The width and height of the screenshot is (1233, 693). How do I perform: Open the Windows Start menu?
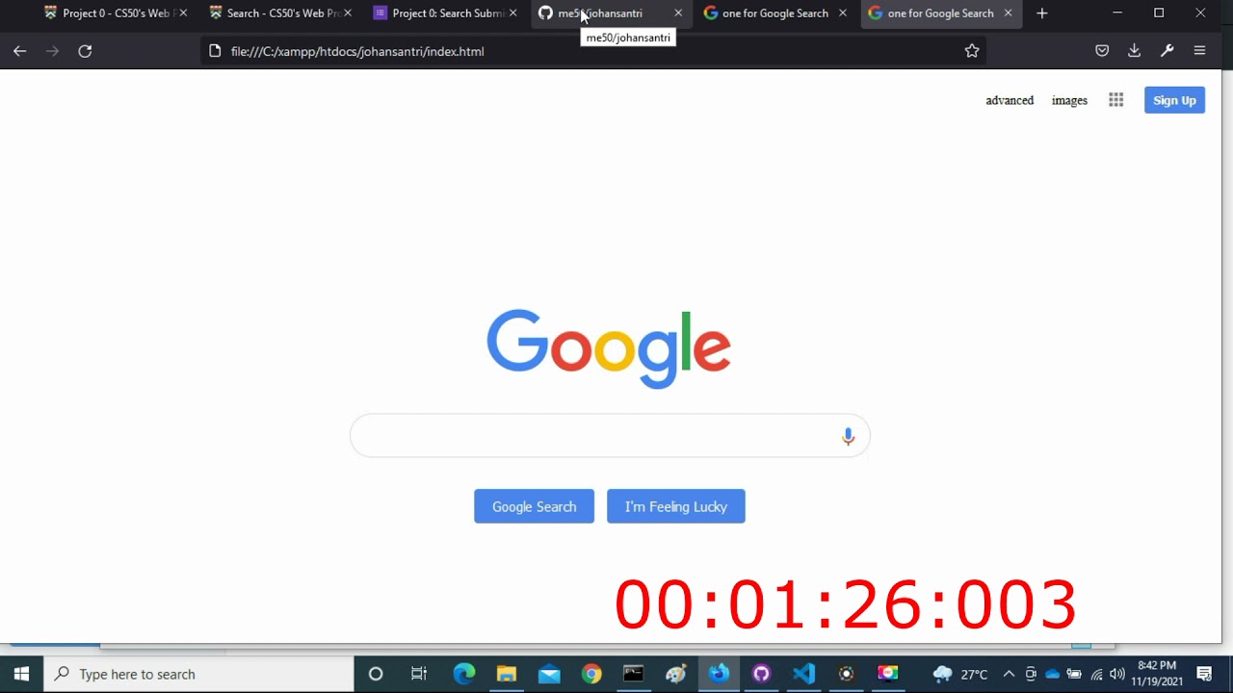click(21, 674)
